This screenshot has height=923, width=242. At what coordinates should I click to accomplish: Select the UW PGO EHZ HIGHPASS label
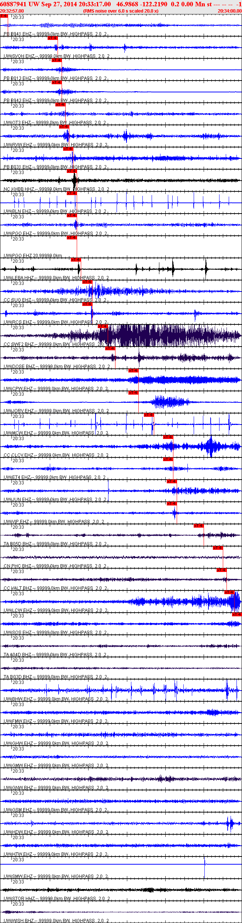pos(56,234)
